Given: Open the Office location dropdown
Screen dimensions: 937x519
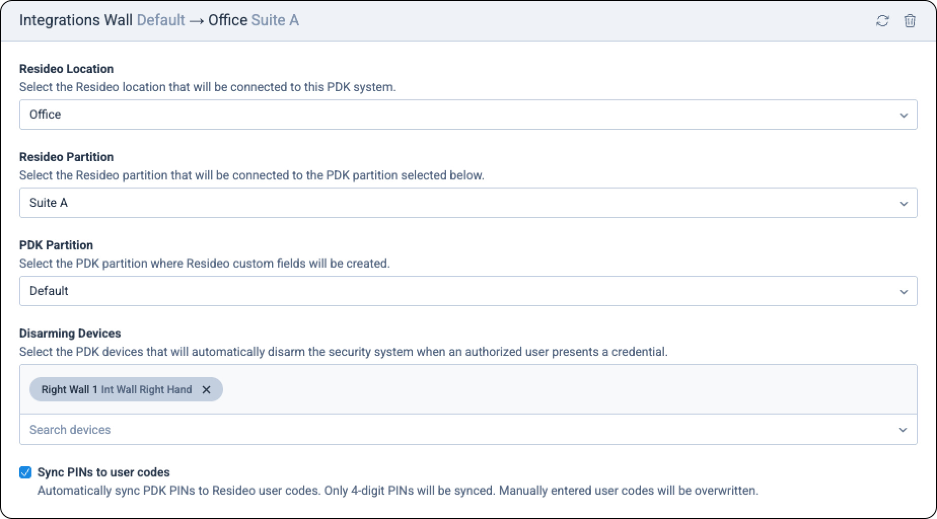Looking at the screenshot, I should (468, 115).
